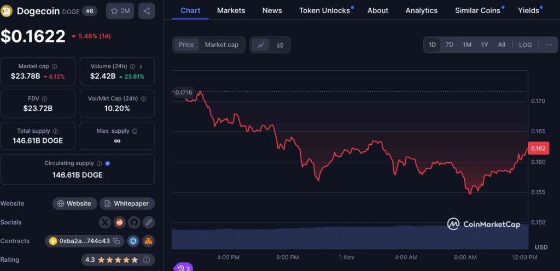Add Dogecoin to watchlist via star button
The width and height of the screenshot is (560, 271).
[120, 11]
